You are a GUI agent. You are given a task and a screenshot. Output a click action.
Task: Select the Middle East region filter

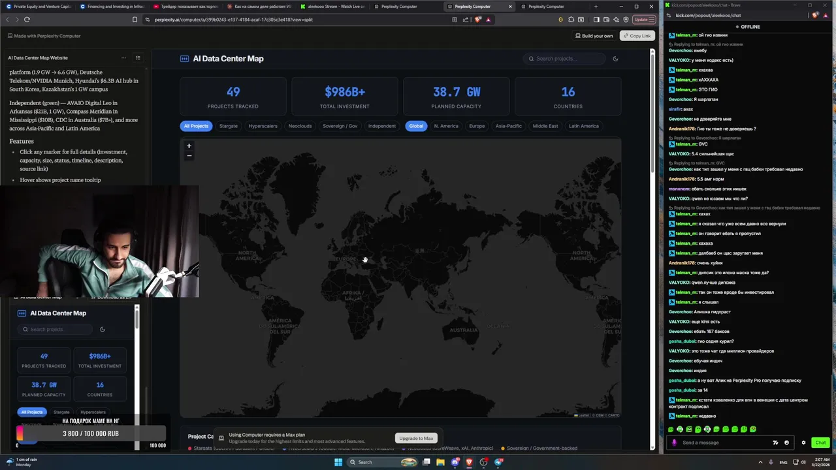(x=545, y=126)
